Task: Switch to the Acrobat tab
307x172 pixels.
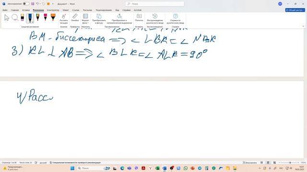Action: pos(138,10)
